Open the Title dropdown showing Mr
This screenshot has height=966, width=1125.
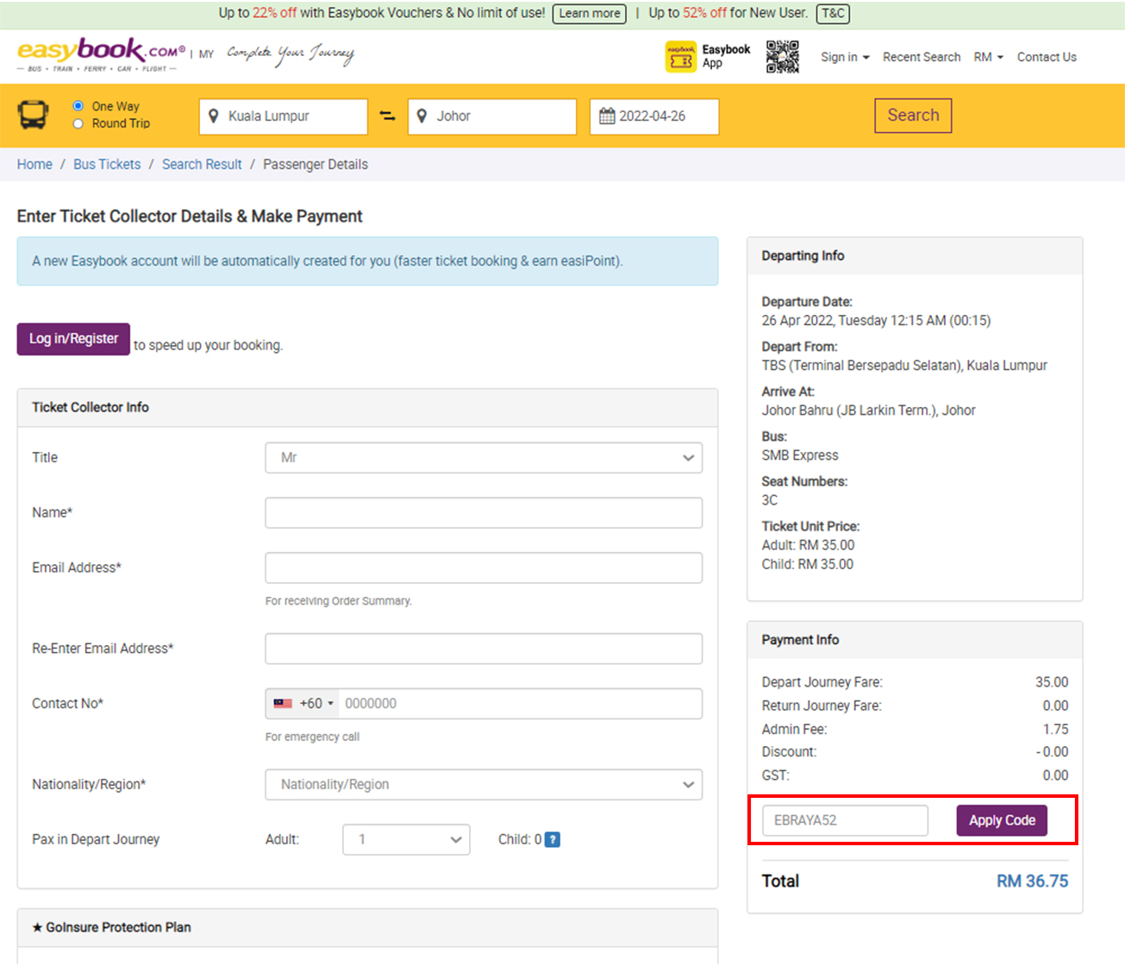click(484, 458)
